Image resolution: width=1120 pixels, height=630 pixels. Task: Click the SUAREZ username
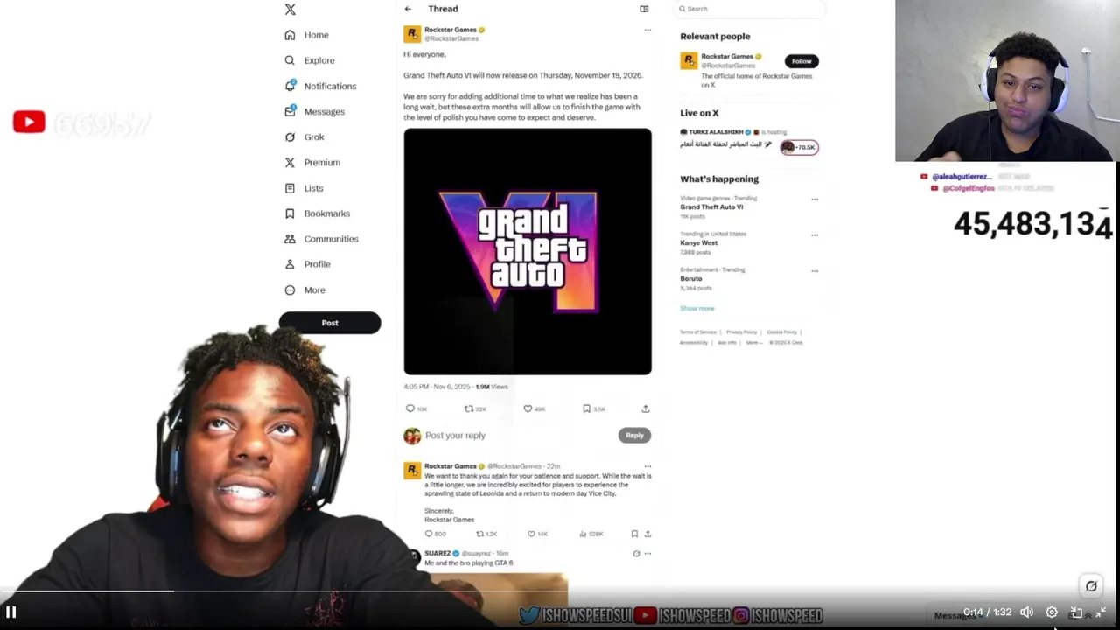437,554
